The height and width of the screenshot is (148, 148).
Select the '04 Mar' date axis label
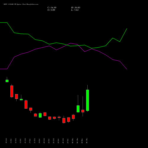(77, 141)
